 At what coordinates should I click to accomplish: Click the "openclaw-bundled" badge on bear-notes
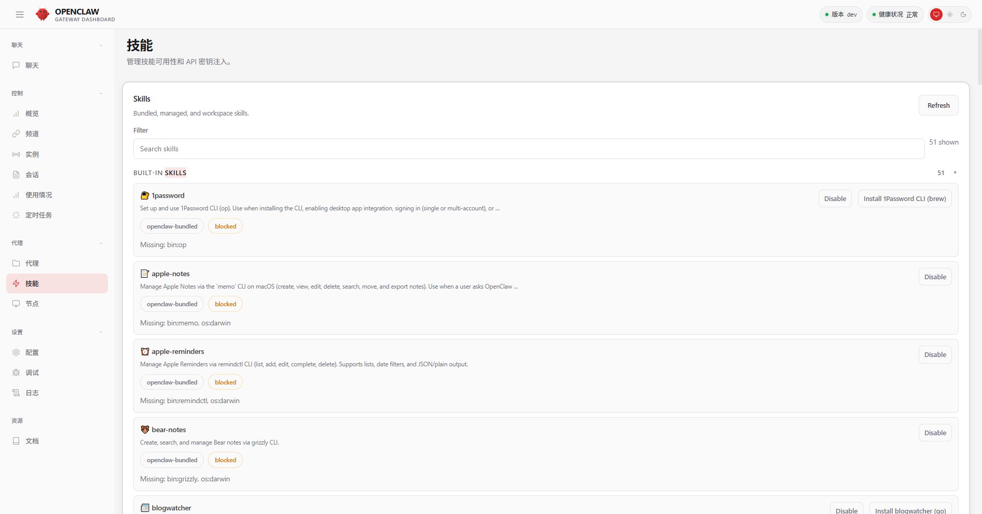[172, 460]
